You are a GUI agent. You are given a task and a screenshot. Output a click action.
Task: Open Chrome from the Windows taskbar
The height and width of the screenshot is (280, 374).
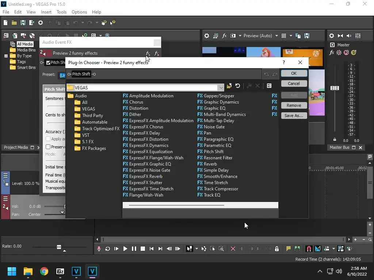point(44,271)
